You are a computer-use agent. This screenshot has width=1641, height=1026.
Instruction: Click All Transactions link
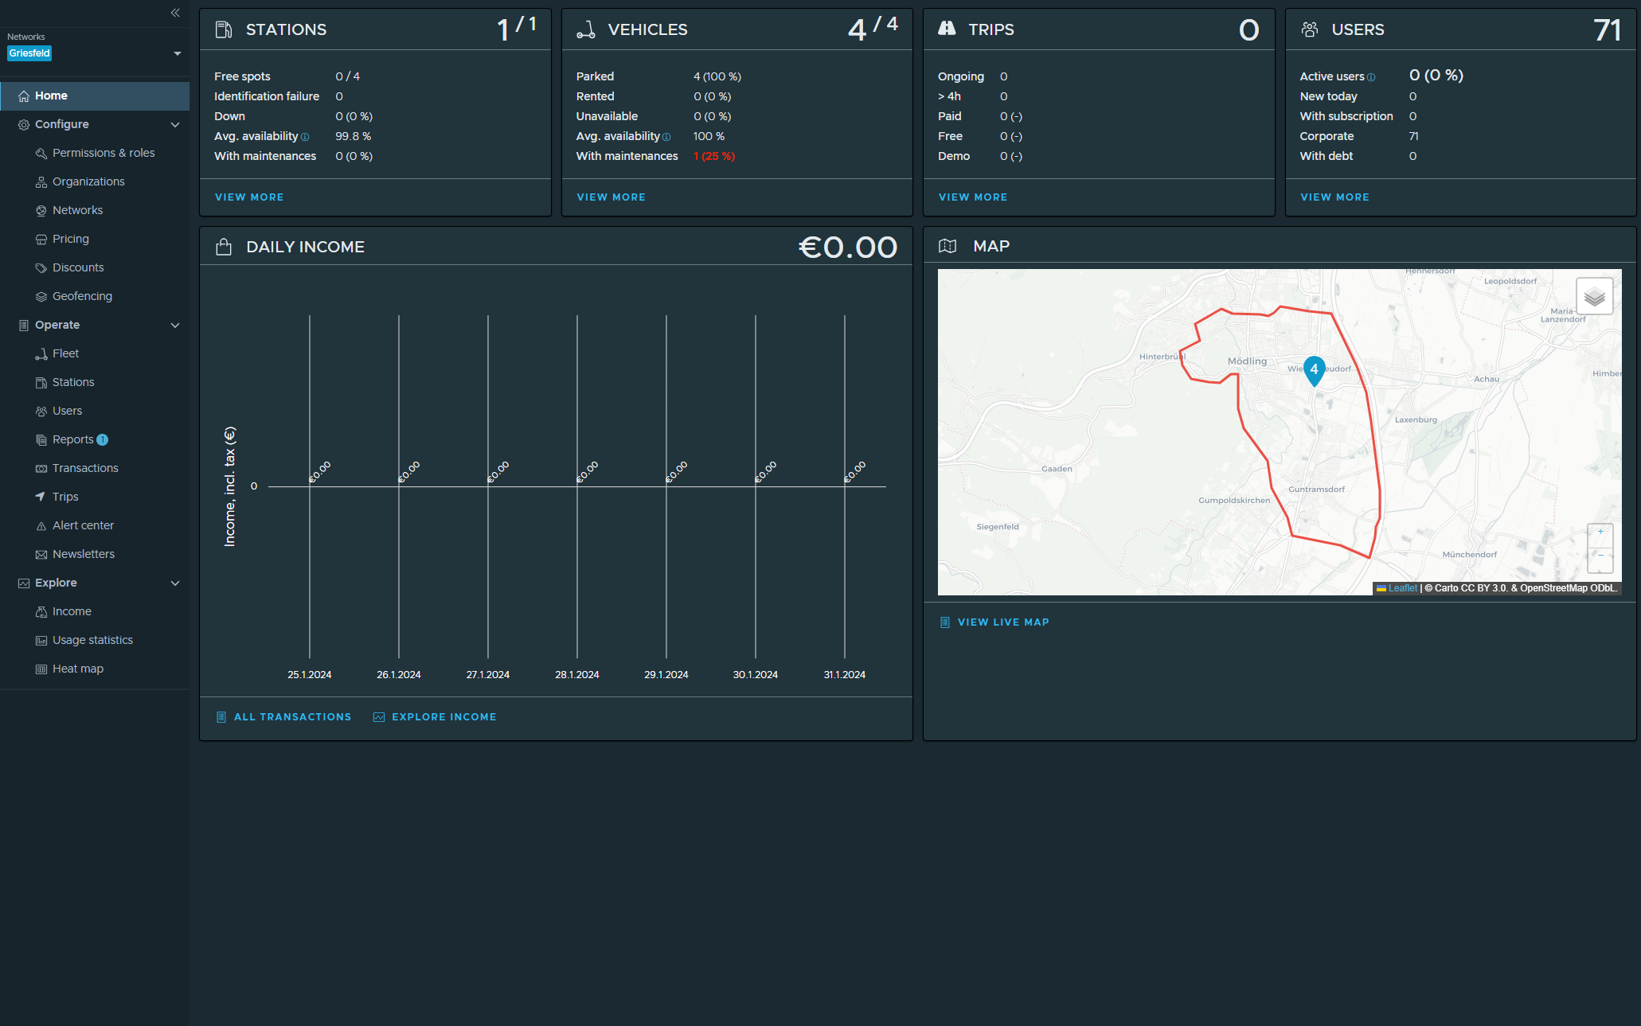[x=292, y=717]
